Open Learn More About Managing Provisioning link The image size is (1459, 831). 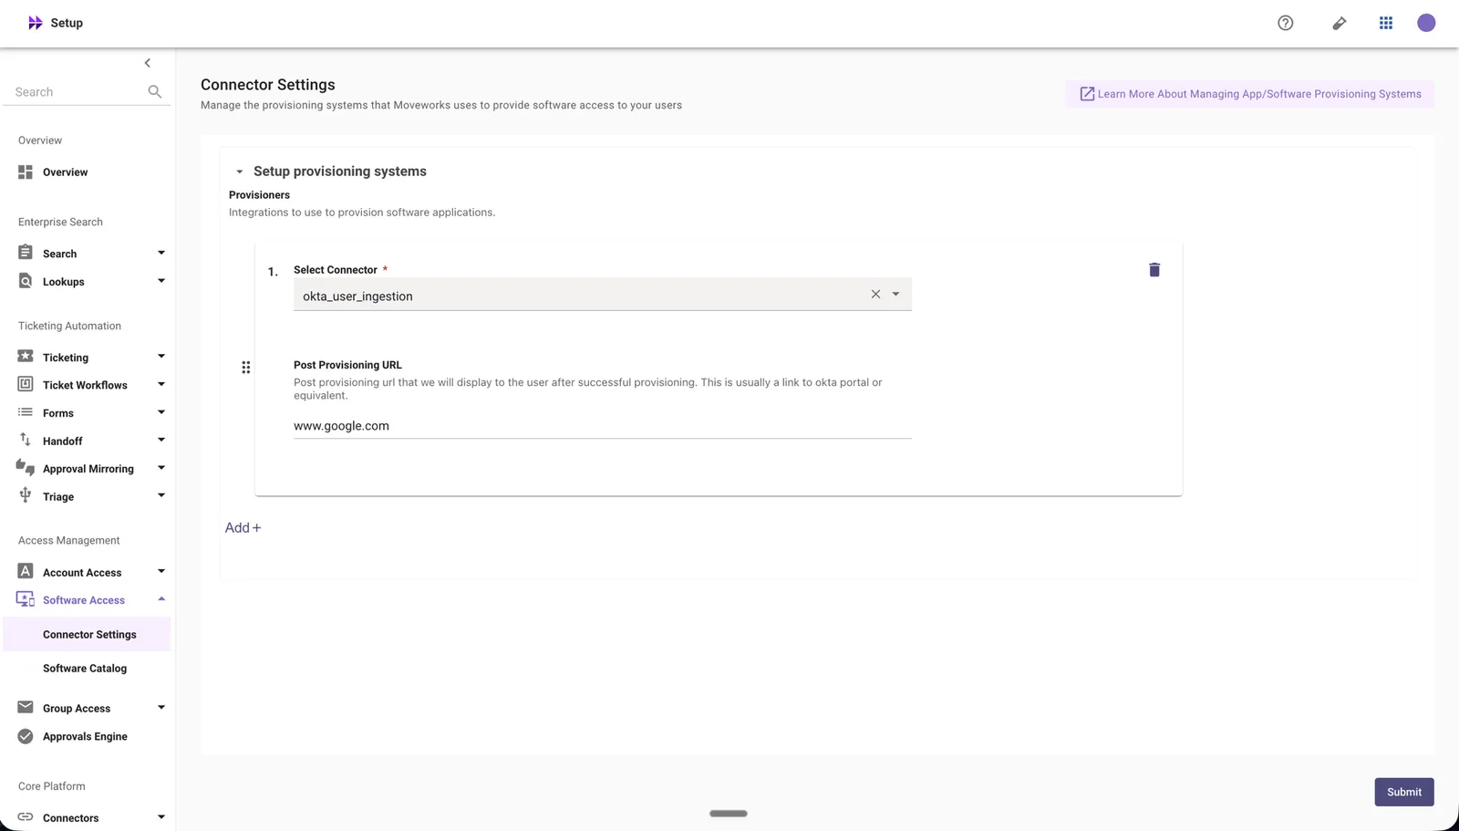click(x=1250, y=94)
